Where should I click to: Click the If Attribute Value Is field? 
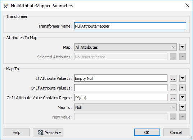(121, 78)
